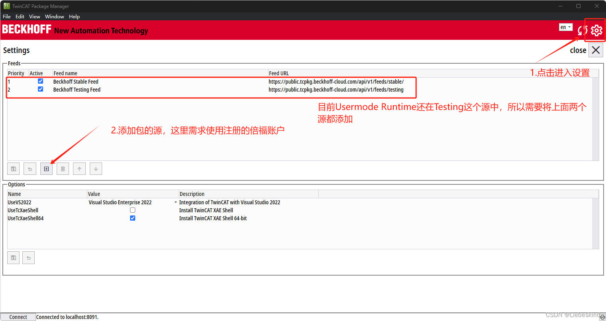Viewport: 606px width, 321px height.
Task: Minimize the TwinCAT Package Manager window
Action: (561, 6)
